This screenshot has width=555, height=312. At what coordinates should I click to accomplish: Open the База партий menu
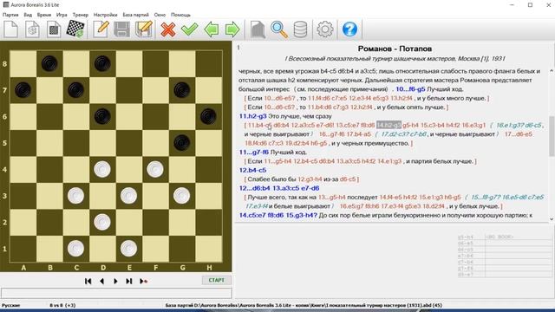135,15
